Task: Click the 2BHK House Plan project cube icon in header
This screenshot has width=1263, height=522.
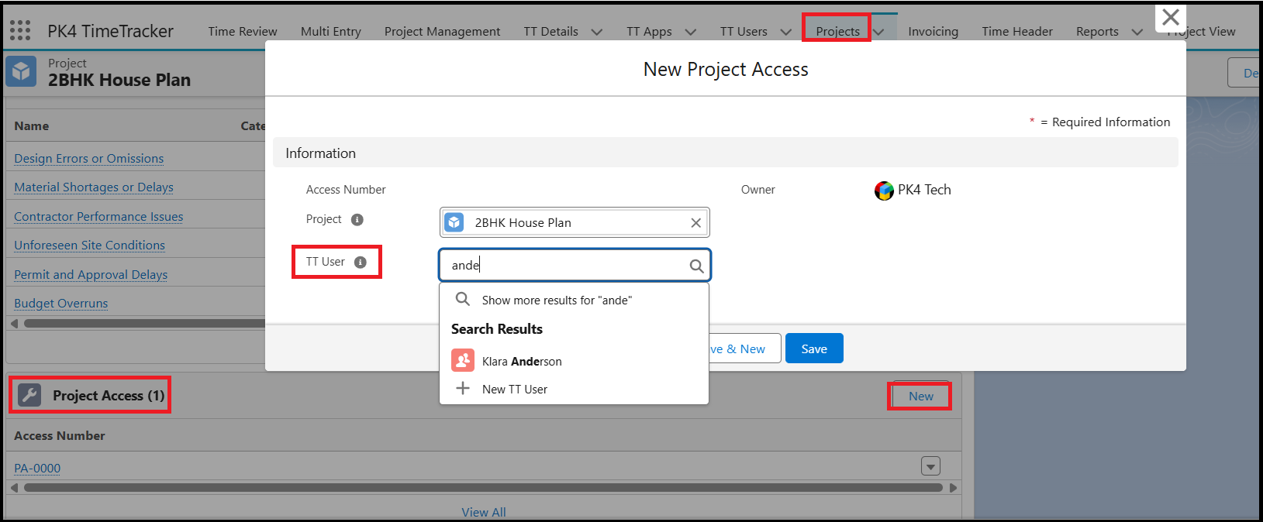Action: pyautogui.click(x=21, y=71)
